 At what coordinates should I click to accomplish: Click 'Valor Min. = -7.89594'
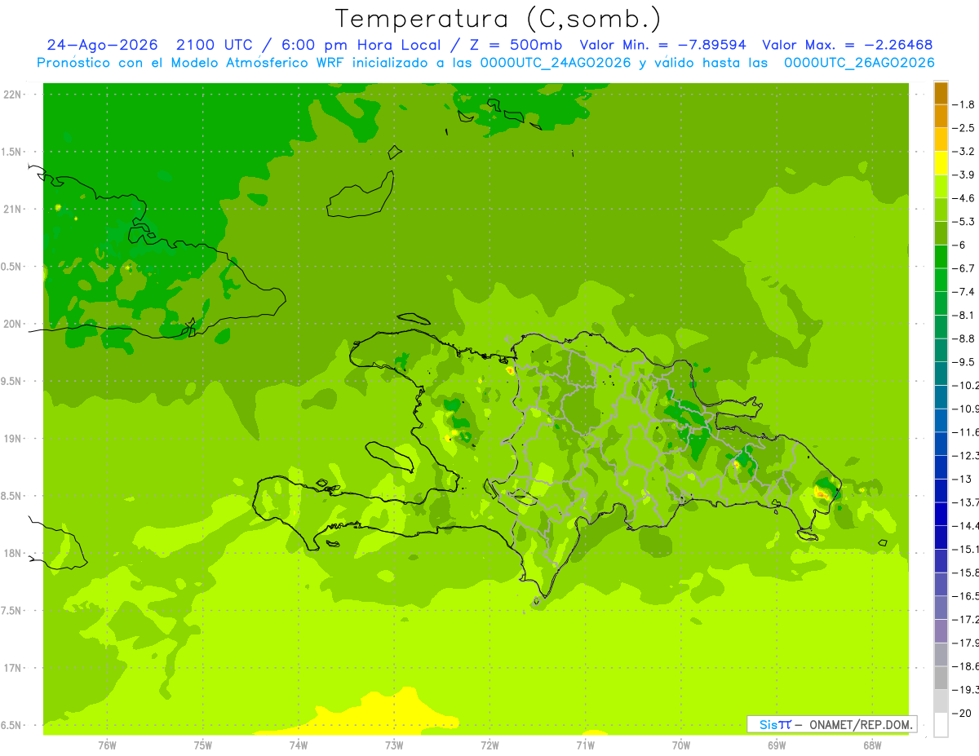(663, 45)
